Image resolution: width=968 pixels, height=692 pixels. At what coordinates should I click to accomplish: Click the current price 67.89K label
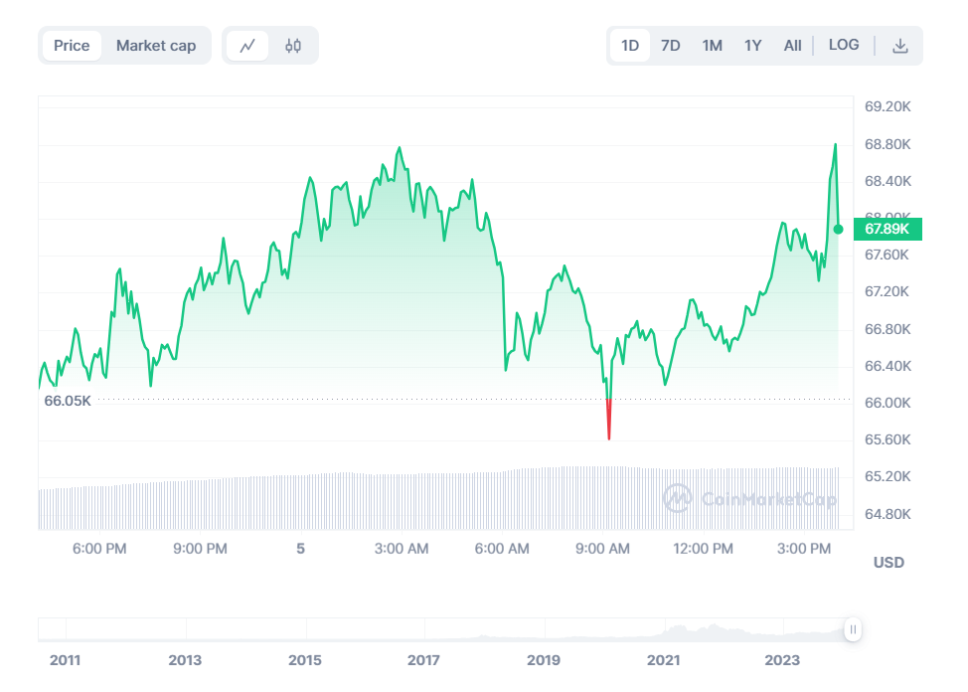[x=887, y=230]
